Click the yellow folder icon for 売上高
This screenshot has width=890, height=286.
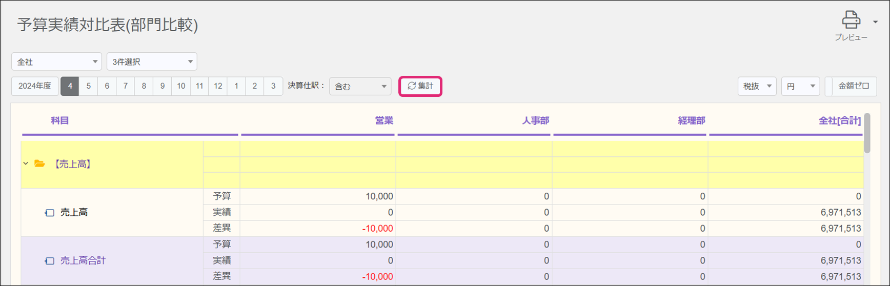click(x=39, y=164)
